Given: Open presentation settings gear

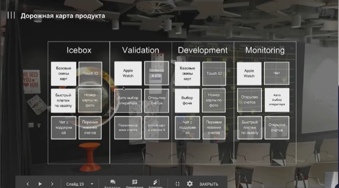Looking at the screenshot, I should (x=190, y=184).
